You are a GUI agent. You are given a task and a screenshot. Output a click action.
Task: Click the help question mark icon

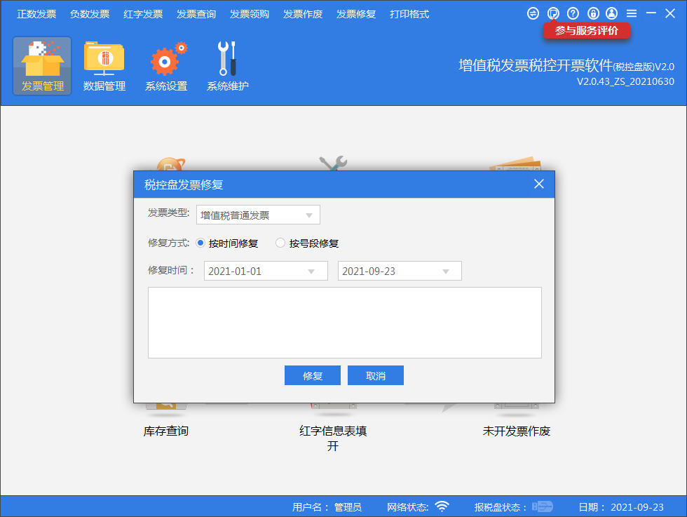coord(573,13)
